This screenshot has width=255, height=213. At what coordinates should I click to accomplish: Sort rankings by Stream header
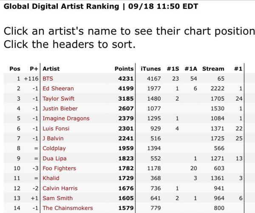(x=213, y=69)
